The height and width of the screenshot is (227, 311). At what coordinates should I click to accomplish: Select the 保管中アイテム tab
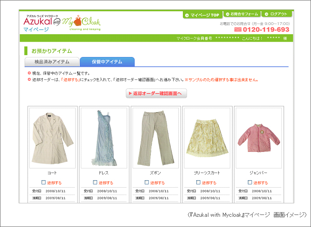(107, 62)
